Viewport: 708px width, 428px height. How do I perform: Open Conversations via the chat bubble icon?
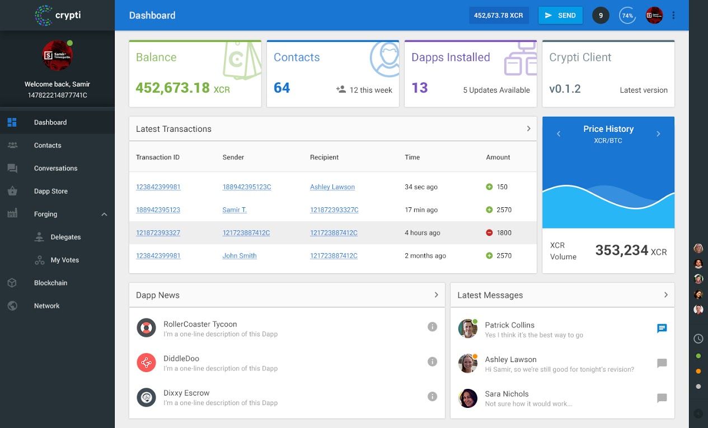[12, 168]
